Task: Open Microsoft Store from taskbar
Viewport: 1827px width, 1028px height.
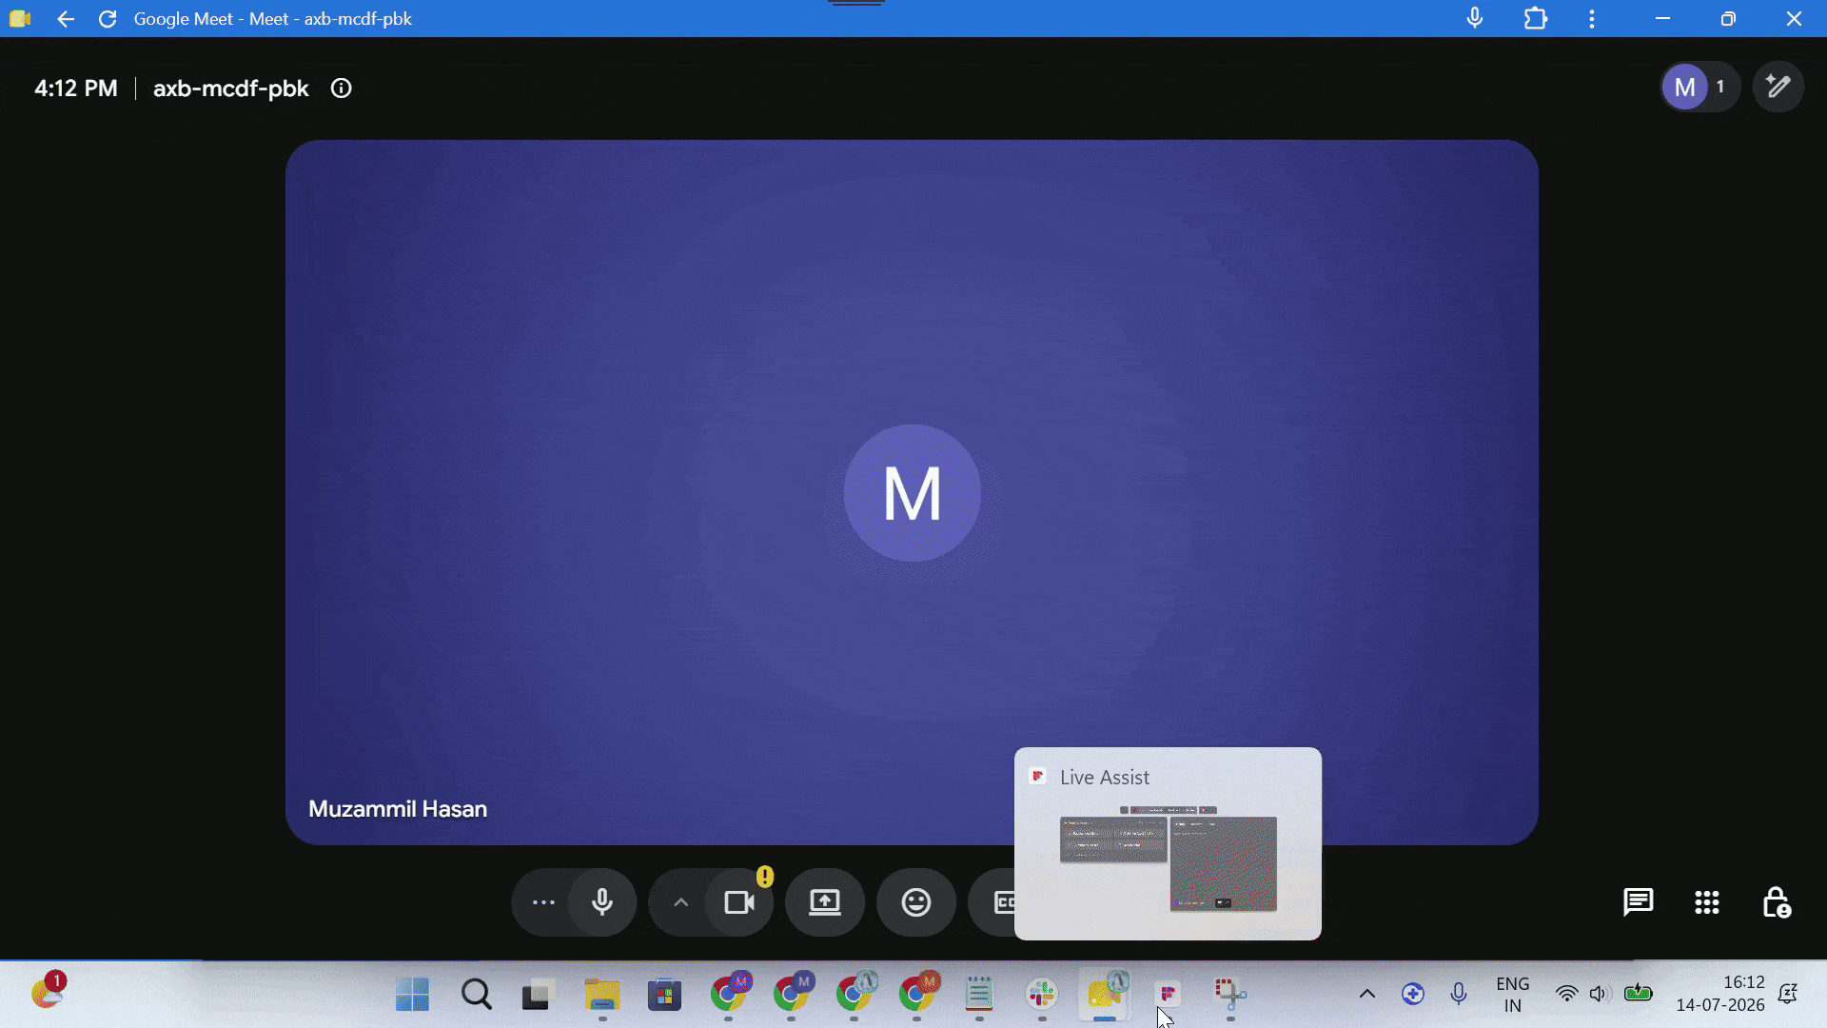Action: point(664,995)
